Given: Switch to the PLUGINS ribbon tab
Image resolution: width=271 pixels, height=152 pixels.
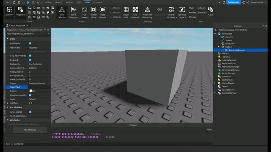Looking at the screenshot, I should (x=98, y=3).
